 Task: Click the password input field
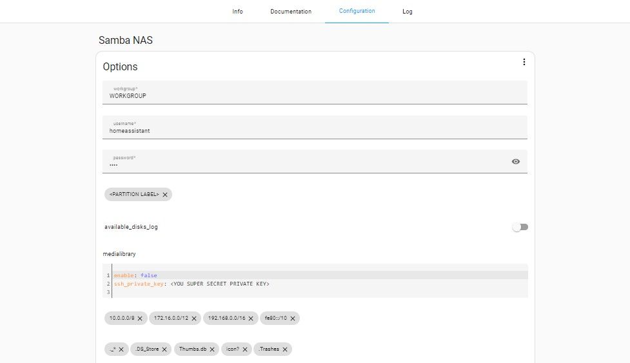point(315,161)
